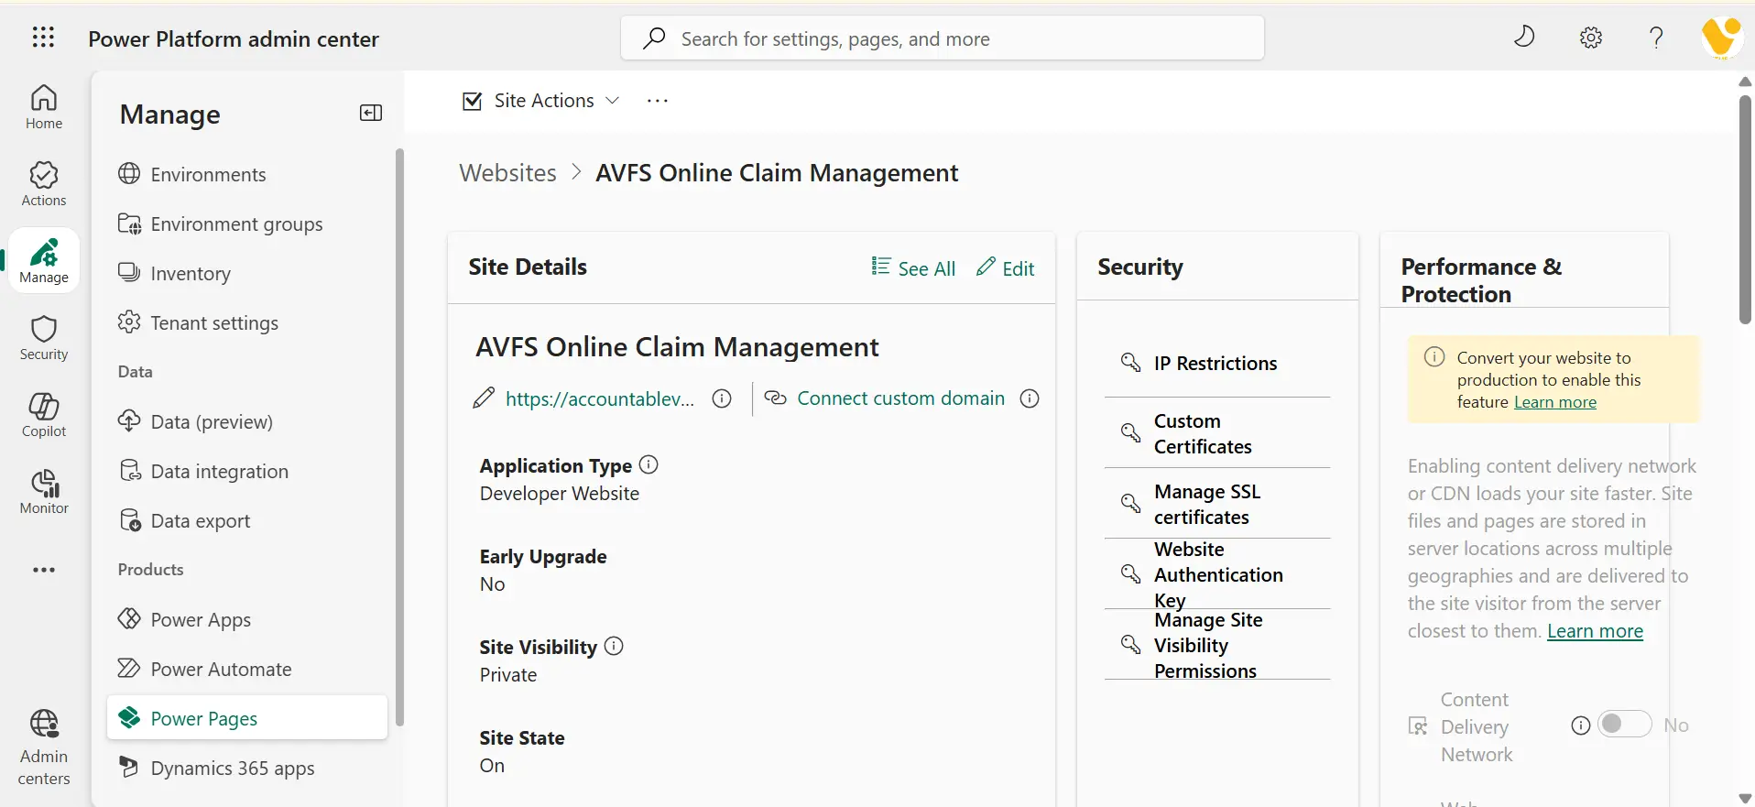
Task: Open Copilot in the left rail
Action: point(44,415)
